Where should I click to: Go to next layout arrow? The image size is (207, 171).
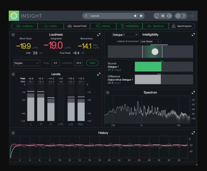coord(141,16)
